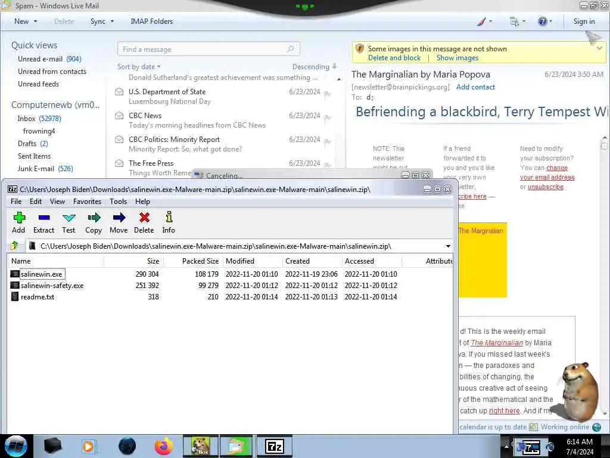
Task: Expand the image warning bar chevron
Action: [599, 48]
